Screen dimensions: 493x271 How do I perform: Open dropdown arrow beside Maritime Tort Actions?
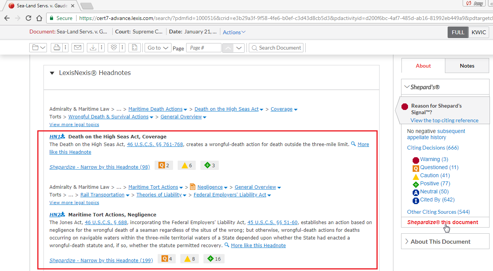tap(181, 188)
